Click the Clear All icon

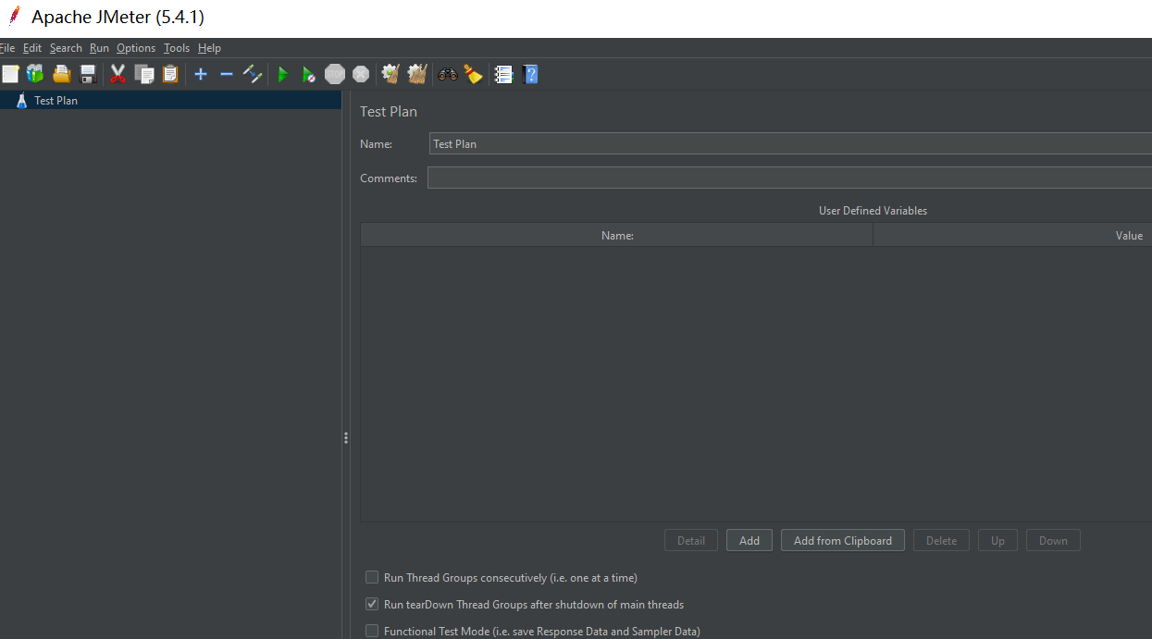pyautogui.click(x=417, y=74)
